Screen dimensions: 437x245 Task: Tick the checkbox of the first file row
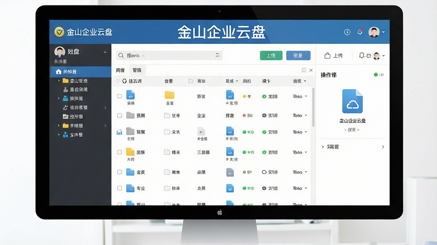[x=119, y=96]
